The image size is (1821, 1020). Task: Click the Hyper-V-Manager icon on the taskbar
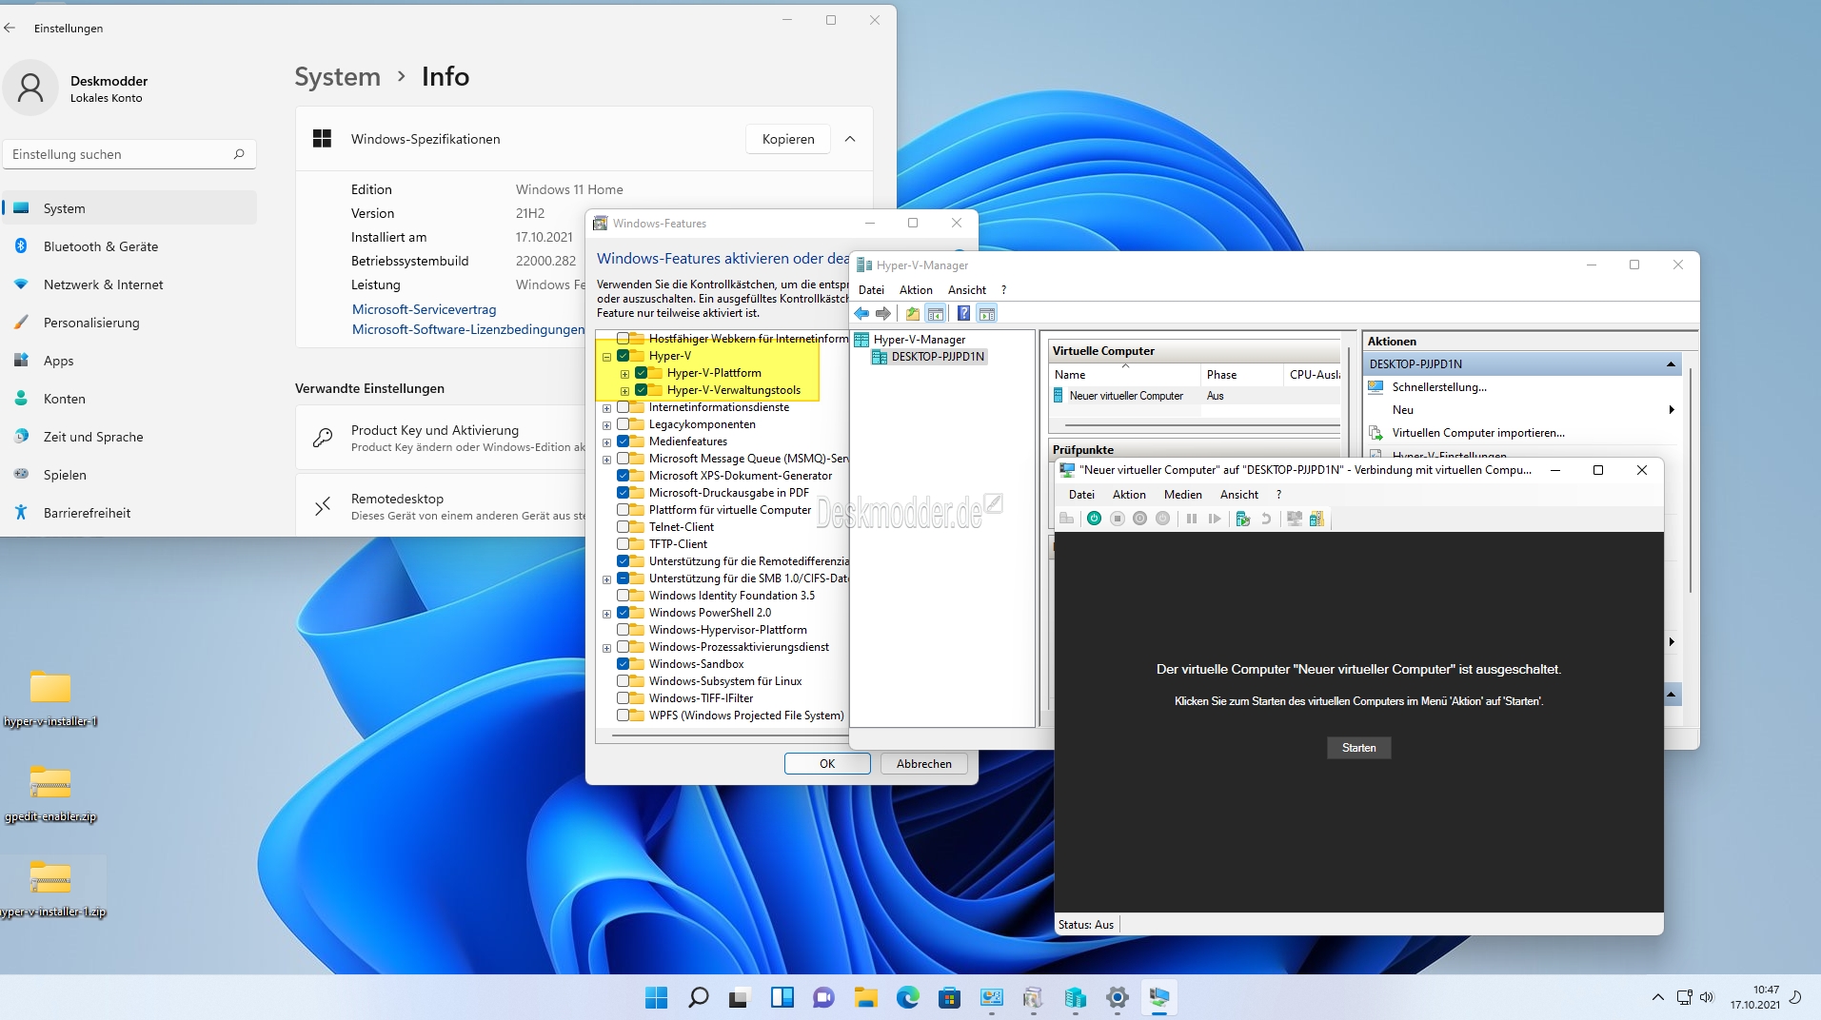pyautogui.click(x=1075, y=997)
